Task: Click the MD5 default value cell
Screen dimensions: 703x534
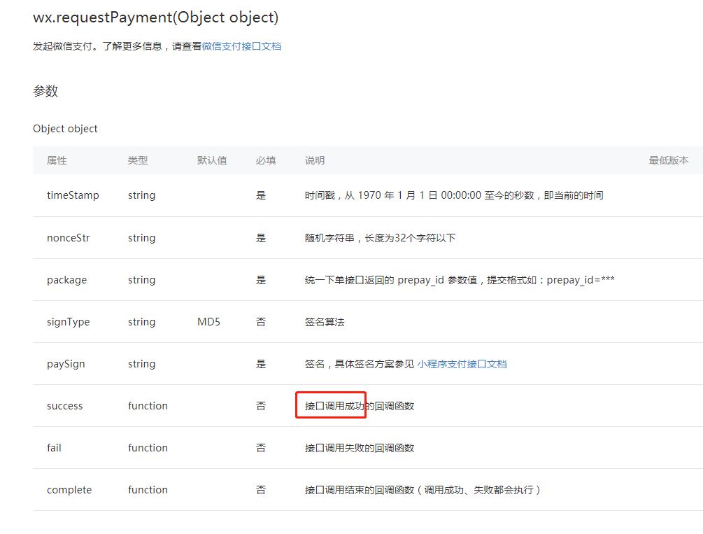Action: (208, 322)
